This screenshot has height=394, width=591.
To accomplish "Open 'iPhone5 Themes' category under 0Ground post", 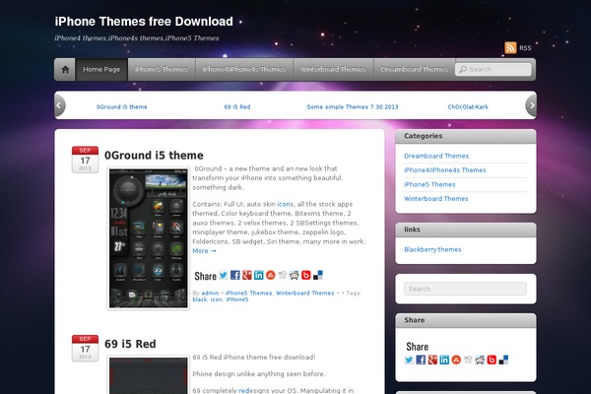I will [x=248, y=293].
